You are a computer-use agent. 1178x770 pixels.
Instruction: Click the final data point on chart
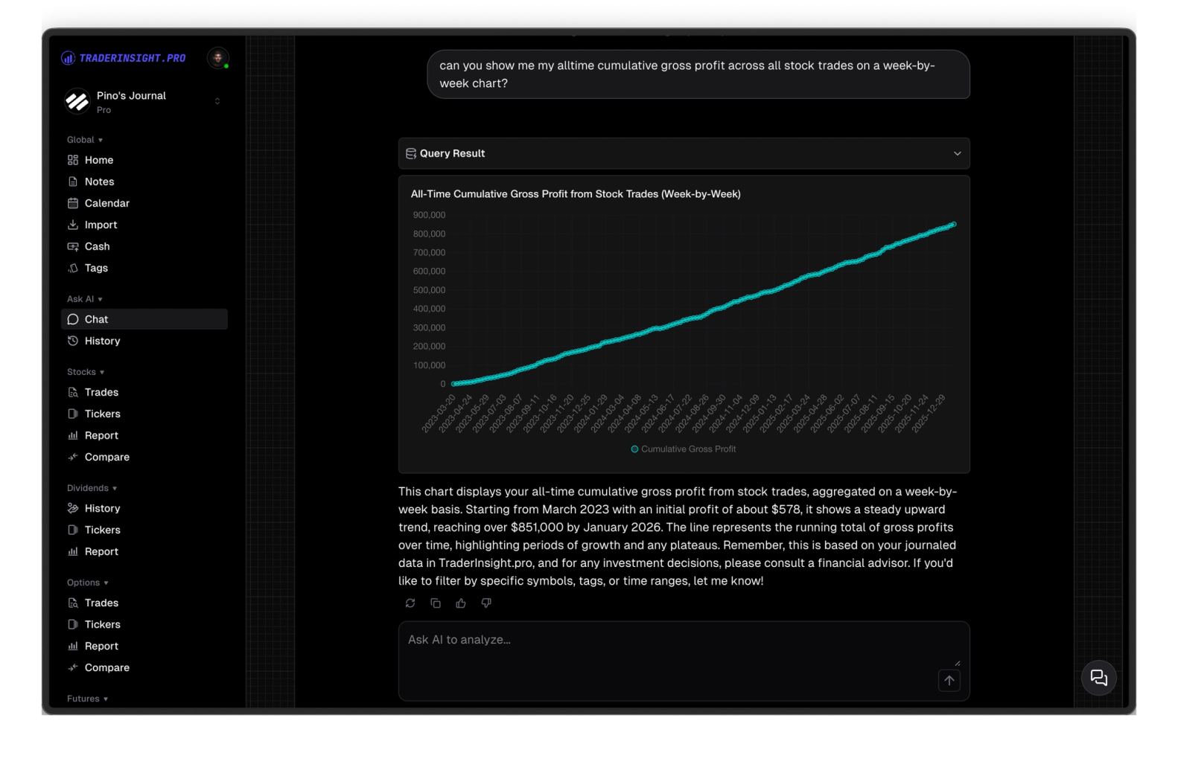click(953, 225)
